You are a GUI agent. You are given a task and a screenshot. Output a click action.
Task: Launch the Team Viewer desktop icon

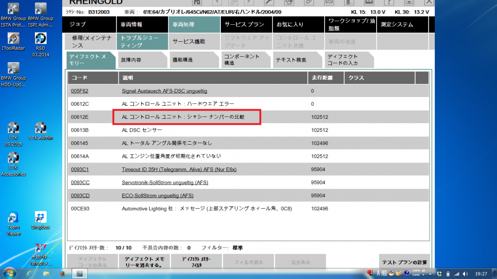13,224
